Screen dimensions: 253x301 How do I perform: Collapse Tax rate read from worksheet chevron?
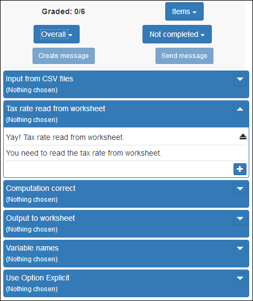(x=240, y=109)
